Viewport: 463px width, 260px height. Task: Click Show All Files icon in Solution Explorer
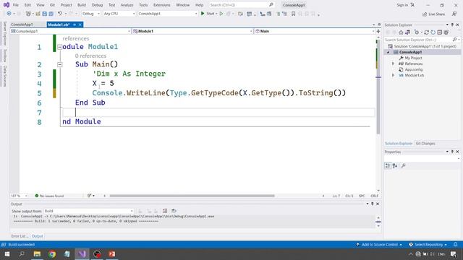tap(446, 32)
